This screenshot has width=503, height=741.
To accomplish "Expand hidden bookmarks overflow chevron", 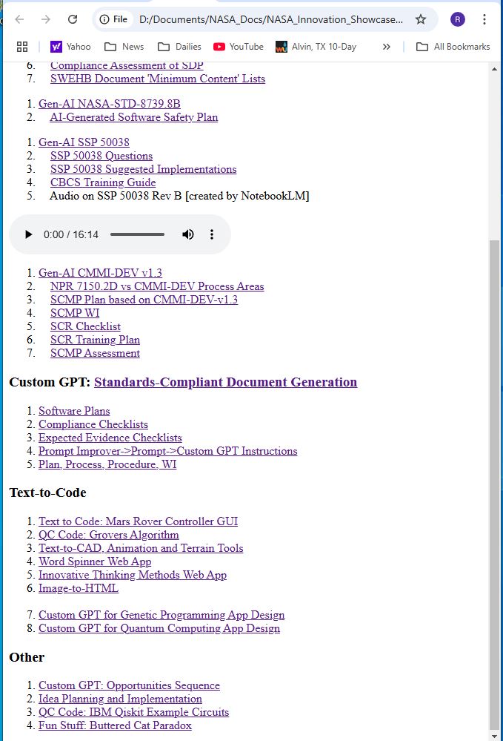I will click(386, 47).
